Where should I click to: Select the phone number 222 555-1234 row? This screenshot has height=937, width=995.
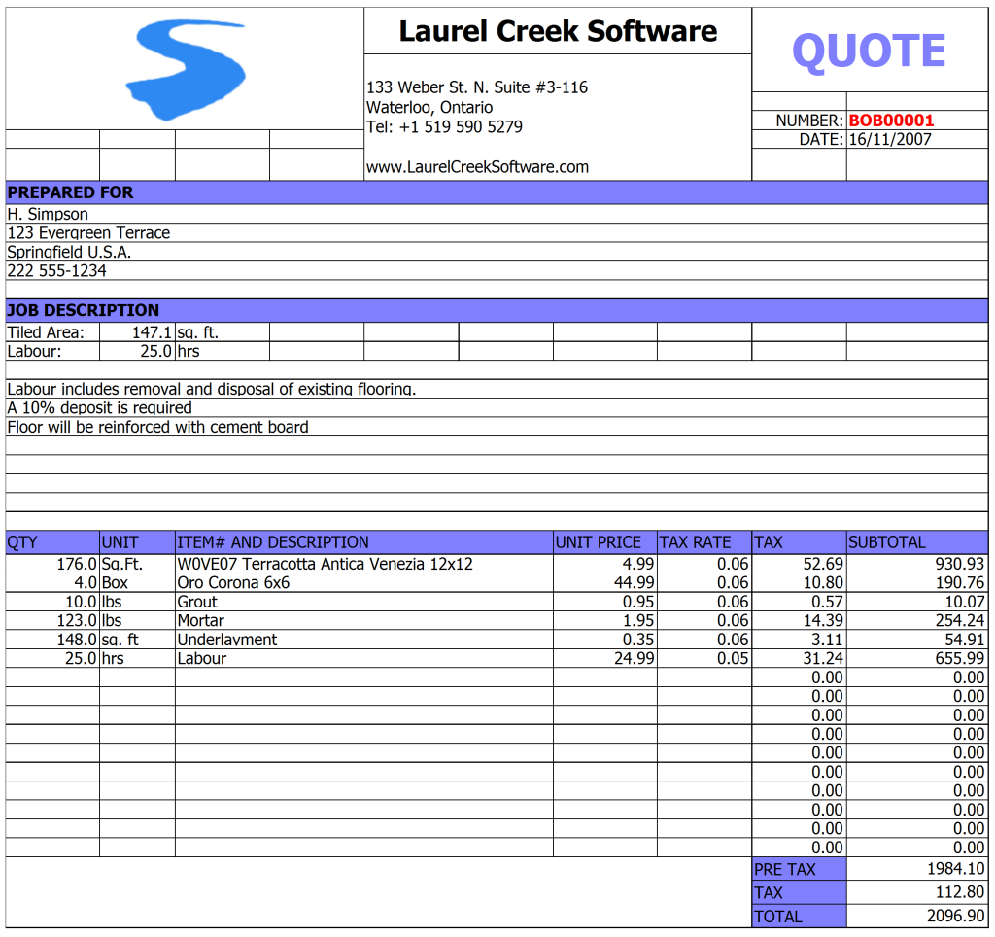[56, 271]
